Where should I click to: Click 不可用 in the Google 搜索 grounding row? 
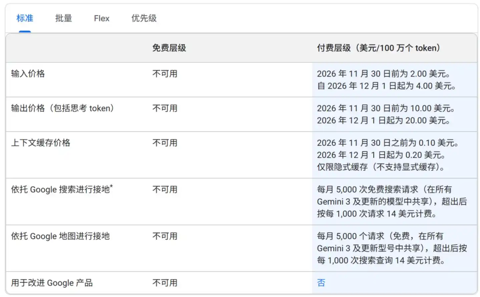[165, 190]
